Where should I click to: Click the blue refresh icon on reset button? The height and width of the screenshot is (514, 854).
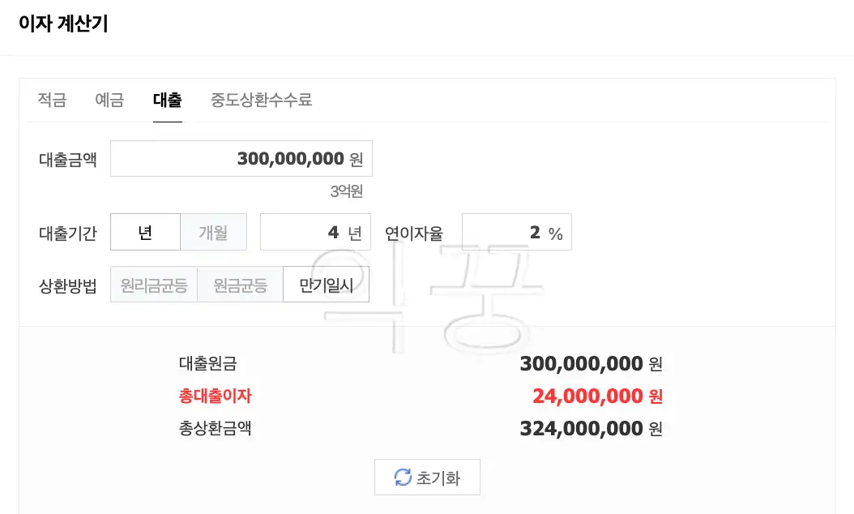click(x=404, y=477)
